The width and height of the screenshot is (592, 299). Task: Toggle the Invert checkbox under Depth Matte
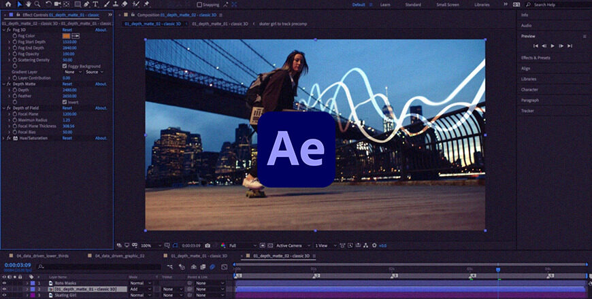point(65,102)
